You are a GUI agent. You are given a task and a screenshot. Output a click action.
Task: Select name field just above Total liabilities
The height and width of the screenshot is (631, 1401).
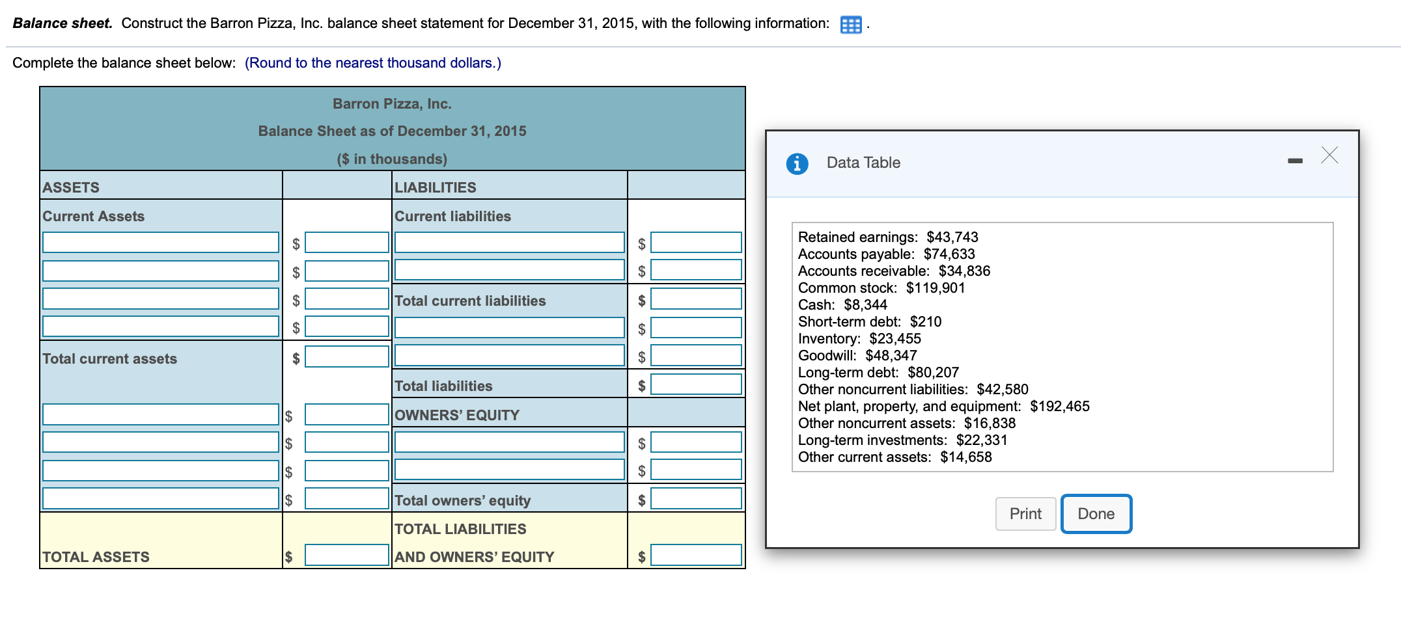[x=510, y=355]
